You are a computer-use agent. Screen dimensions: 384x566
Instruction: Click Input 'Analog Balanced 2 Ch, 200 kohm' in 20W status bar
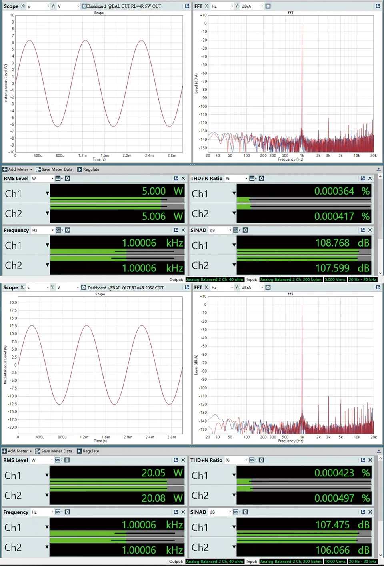291,561
